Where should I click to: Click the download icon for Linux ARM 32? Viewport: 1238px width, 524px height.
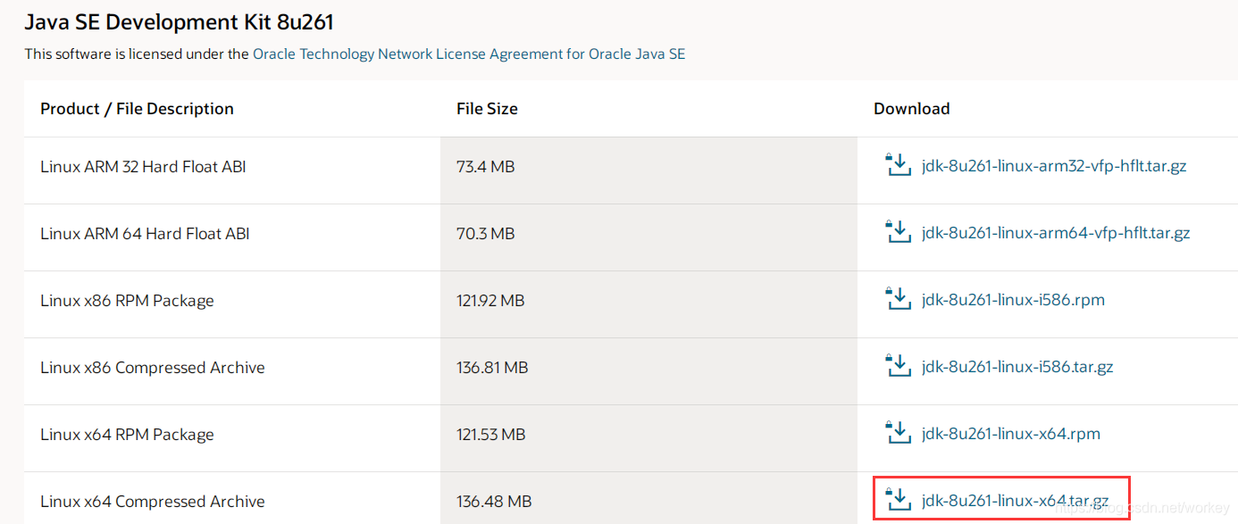tap(899, 166)
